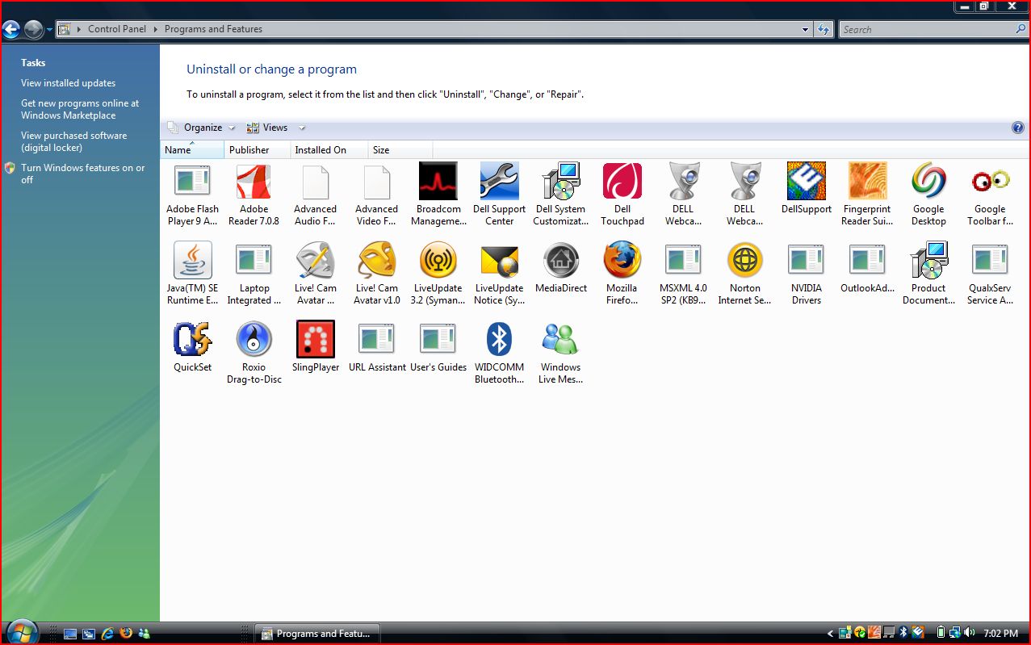The image size is (1031, 645).
Task: Select QualxServ Service program entry
Action: 990,274
